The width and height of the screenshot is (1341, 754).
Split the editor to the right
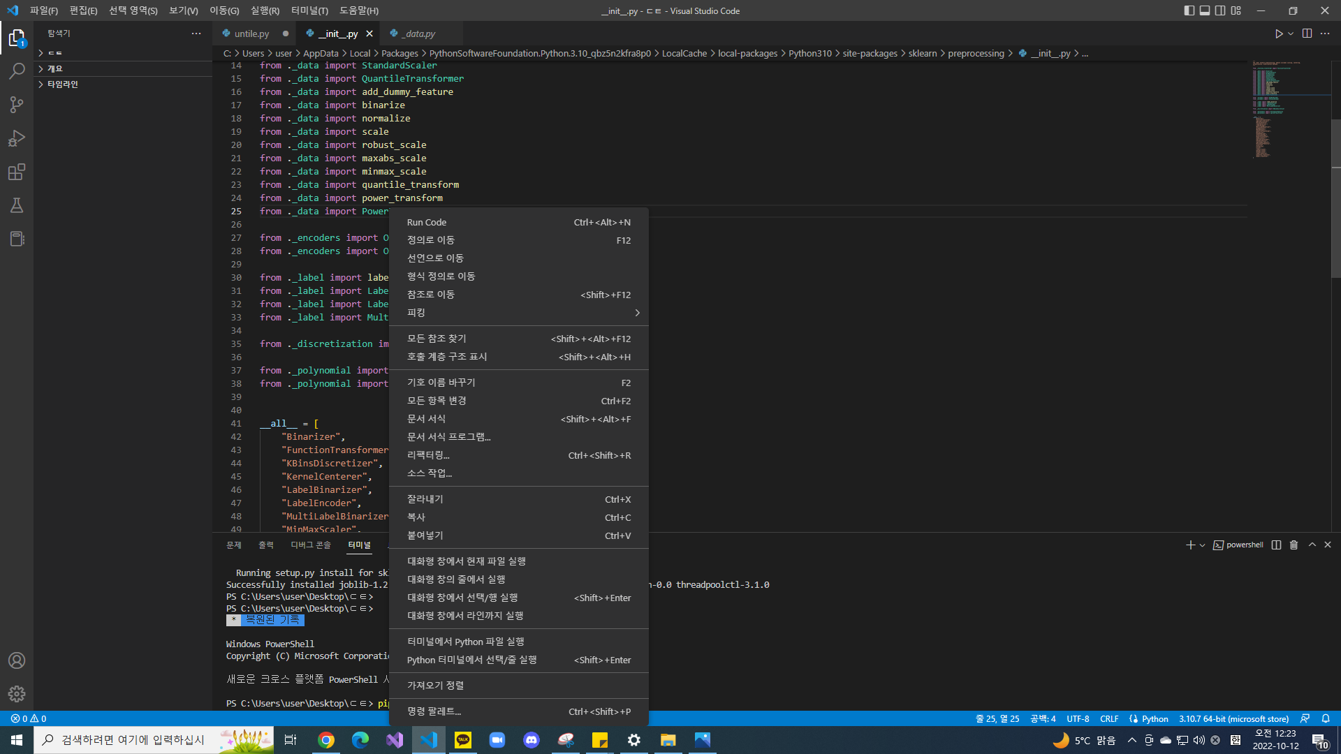point(1307,34)
